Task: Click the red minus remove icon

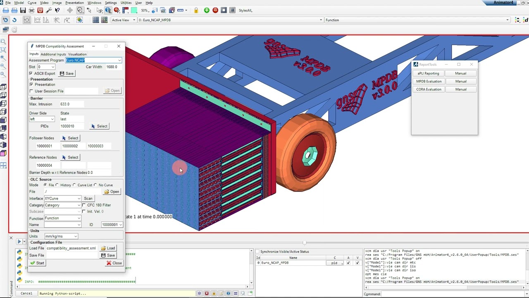Action: [215, 10]
